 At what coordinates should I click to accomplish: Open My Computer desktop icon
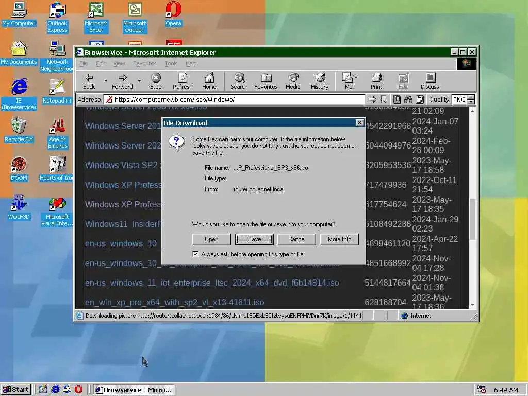click(19, 14)
